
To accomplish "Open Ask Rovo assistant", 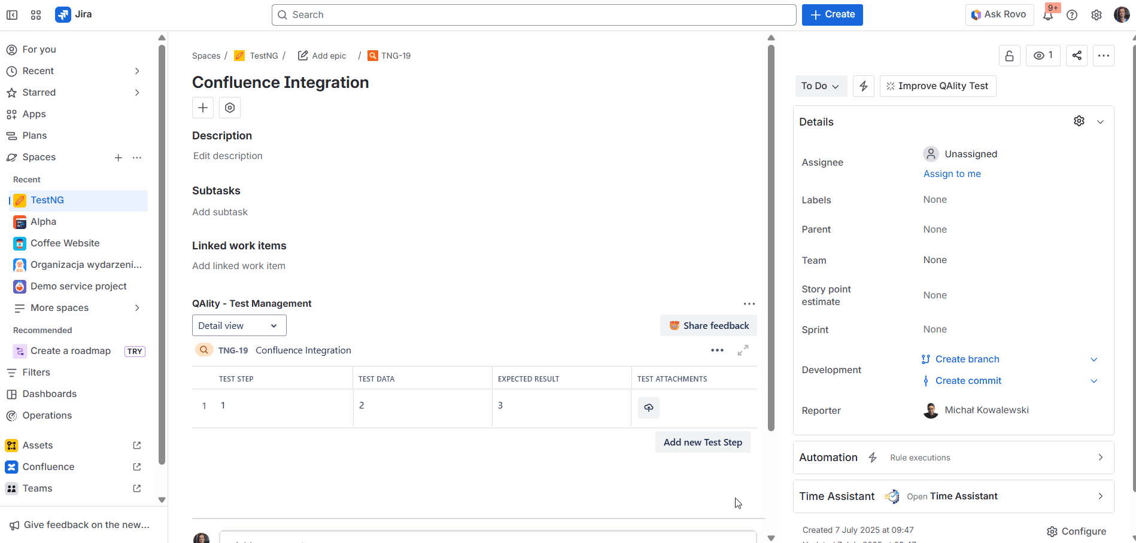I will click(999, 15).
